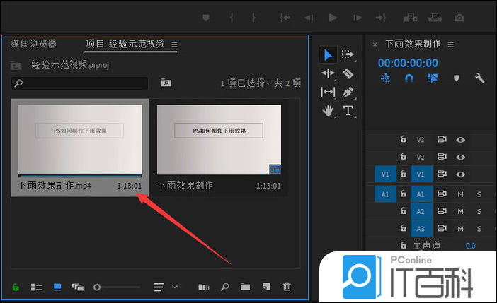Select the Pen tool
Viewport: 497px width, 303px height.
(348, 92)
